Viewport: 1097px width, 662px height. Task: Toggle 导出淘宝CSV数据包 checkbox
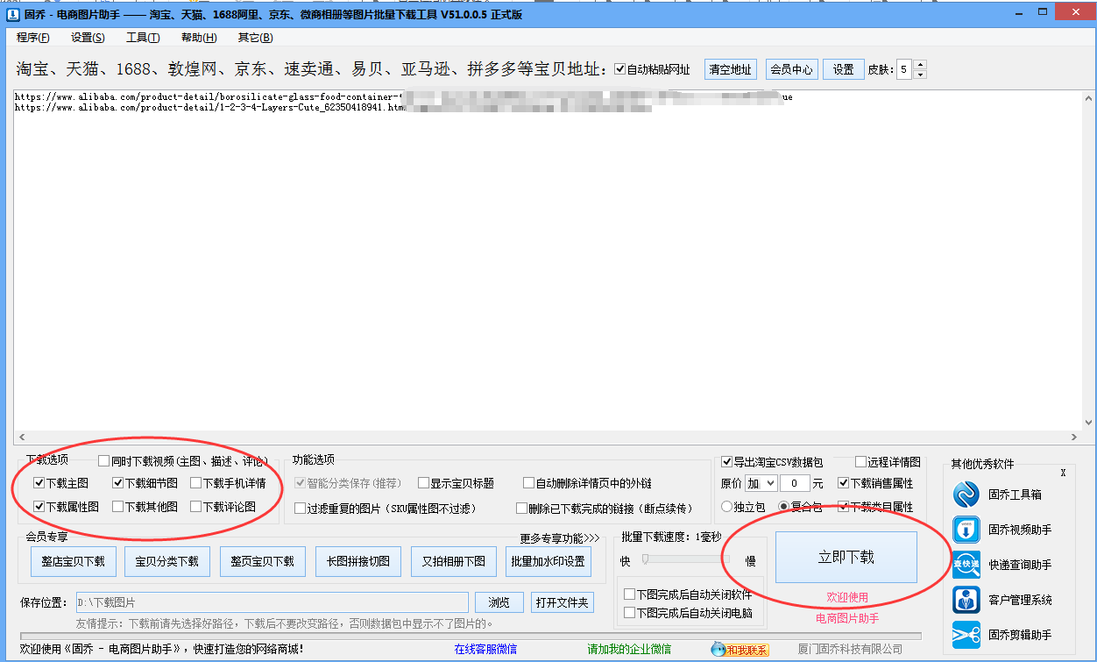(x=726, y=461)
